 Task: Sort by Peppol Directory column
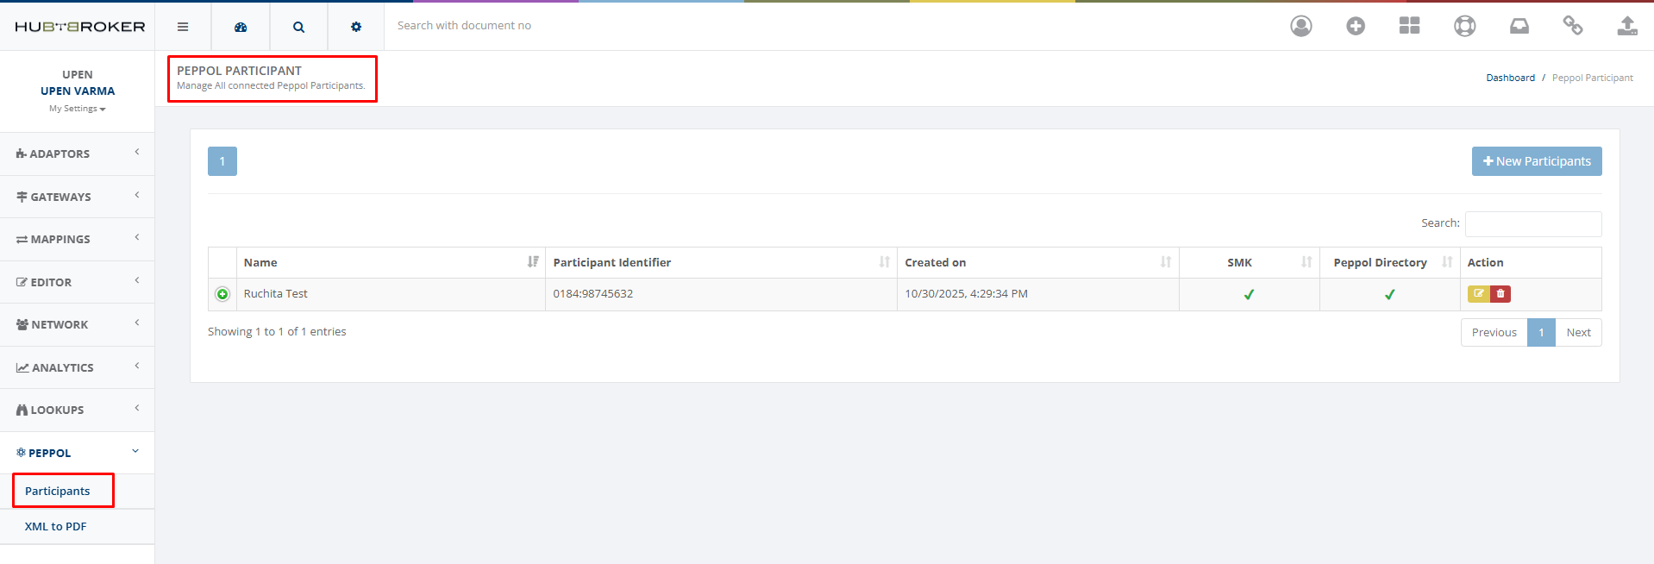(x=1390, y=262)
